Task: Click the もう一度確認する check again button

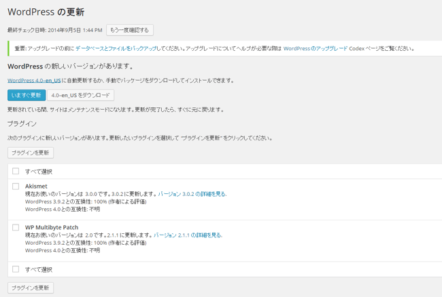Action: point(130,30)
